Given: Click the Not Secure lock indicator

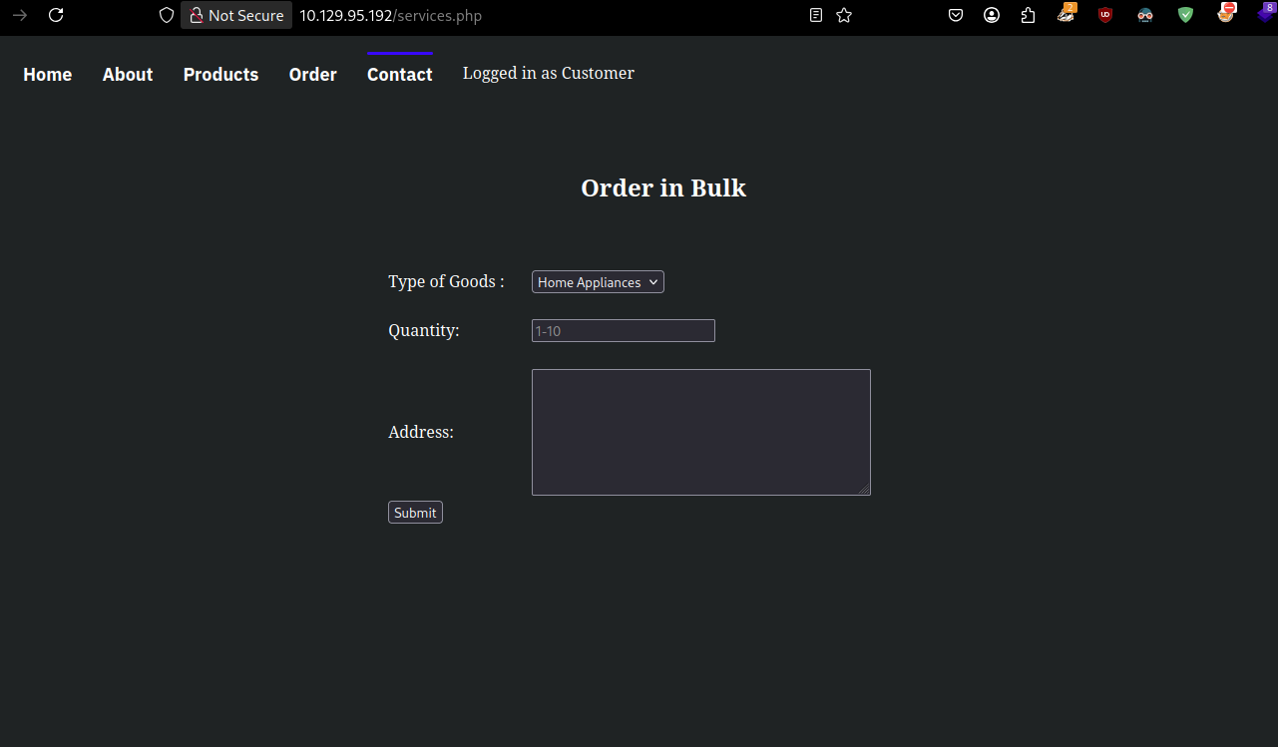Looking at the screenshot, I should (236, 15).
